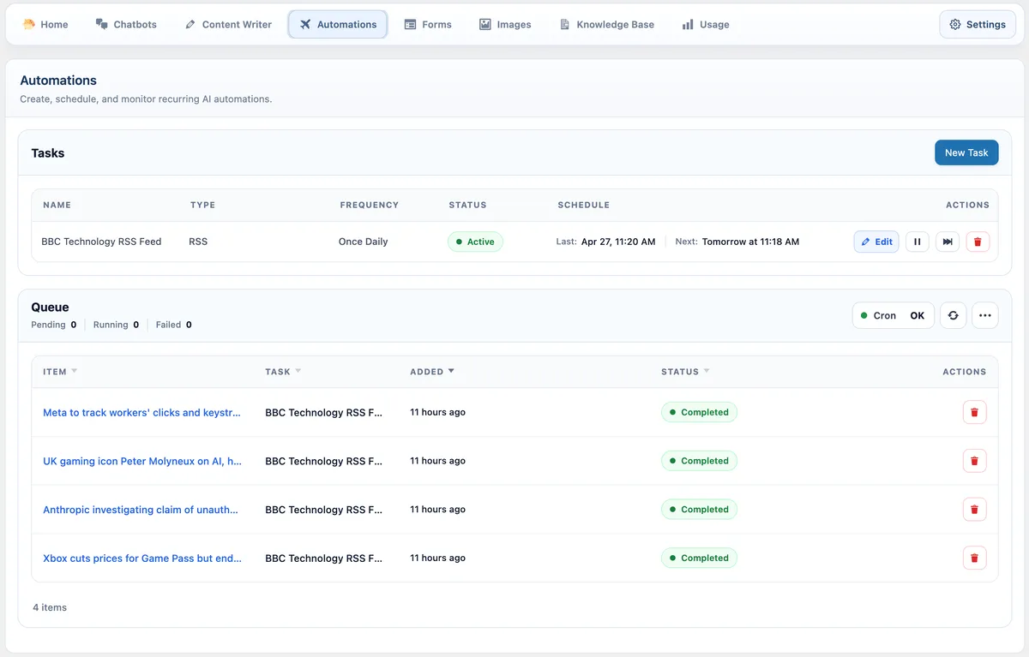Switch to the Images tab
The width and height of the screenshot is (1029, 657).
pyautogui.click(x=505, y=25)
